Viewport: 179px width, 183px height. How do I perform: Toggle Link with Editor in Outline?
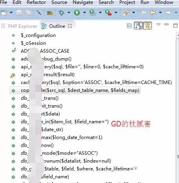[148, 26]
